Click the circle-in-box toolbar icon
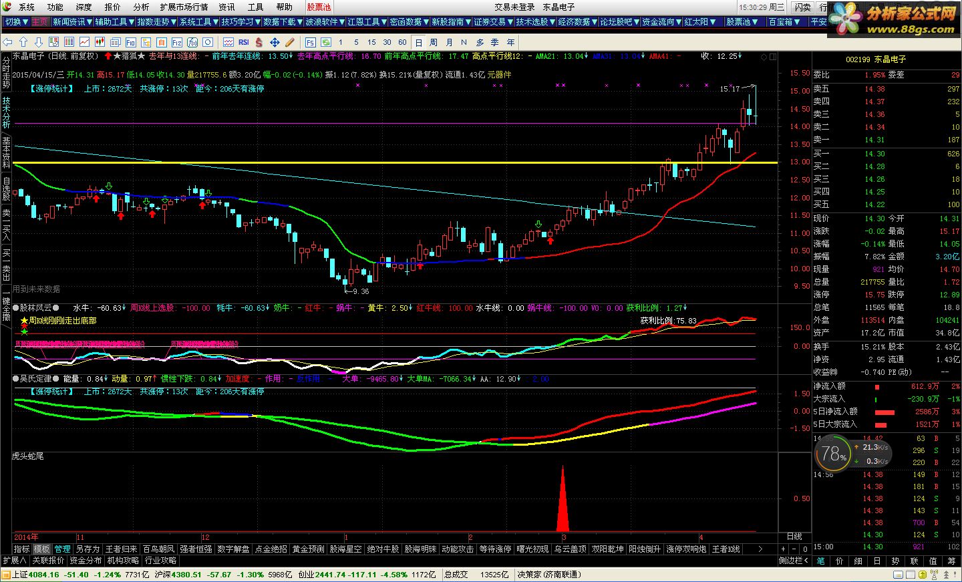This screenshot has height=582, width=962. pyautogui.click(x=207, y=42)
